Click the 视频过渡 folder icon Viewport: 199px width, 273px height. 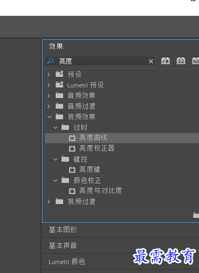59,201
